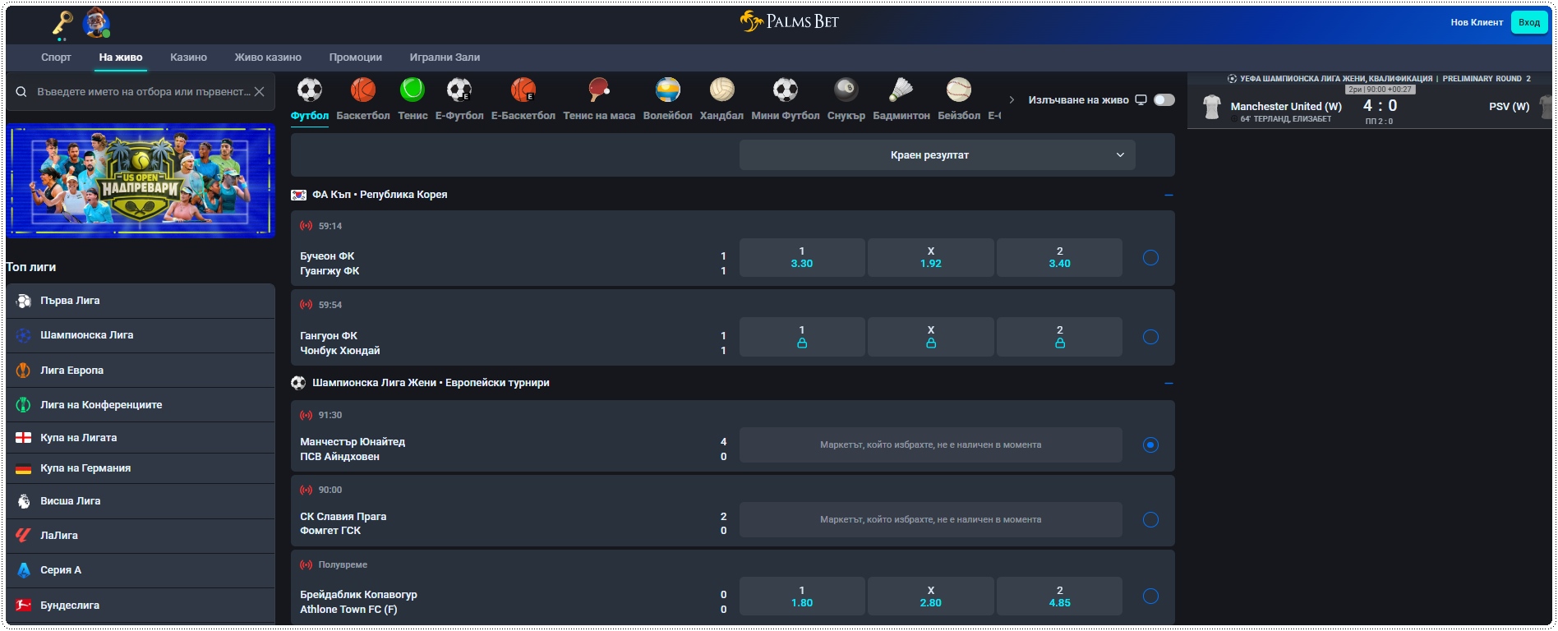1558x631 pixels.
Task: Select the radio button for Бучеон ФК match
Action: pyautogui.click(x=1150, y=258)
